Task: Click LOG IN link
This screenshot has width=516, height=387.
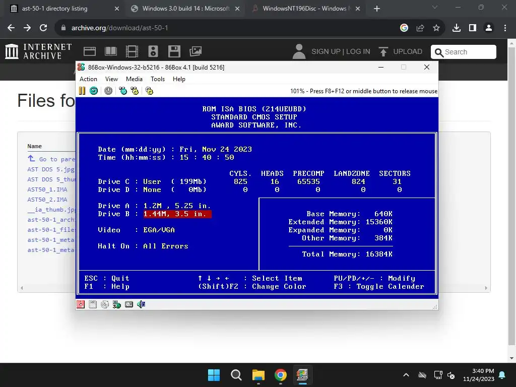Action: click(x=358, y=52)
